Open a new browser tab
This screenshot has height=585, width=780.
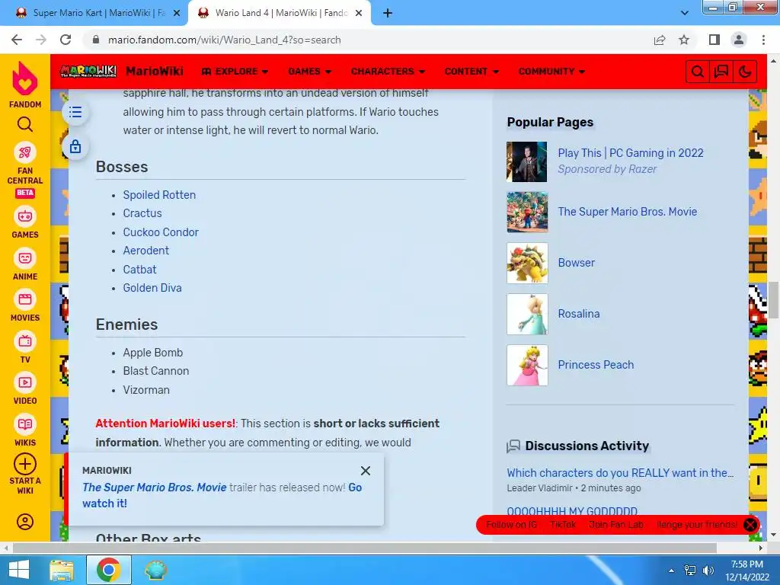(x=388, y=14)
